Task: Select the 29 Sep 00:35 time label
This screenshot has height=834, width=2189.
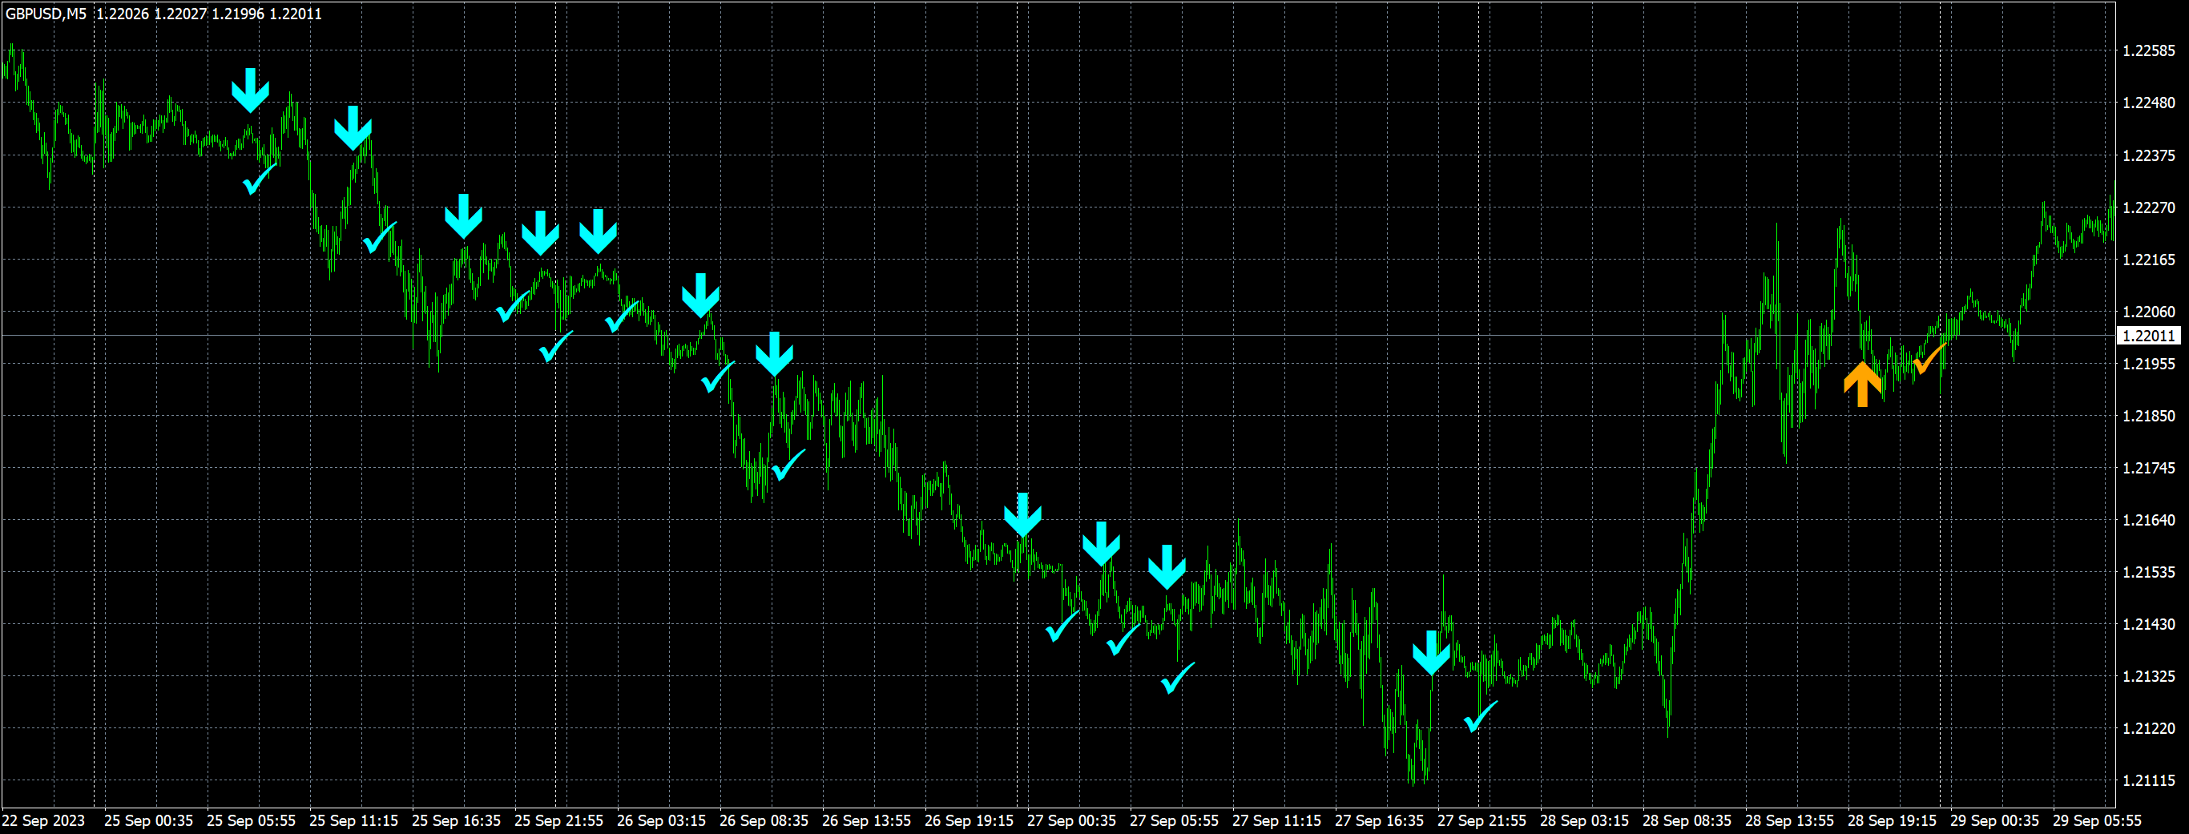Action: [1994, 820]
